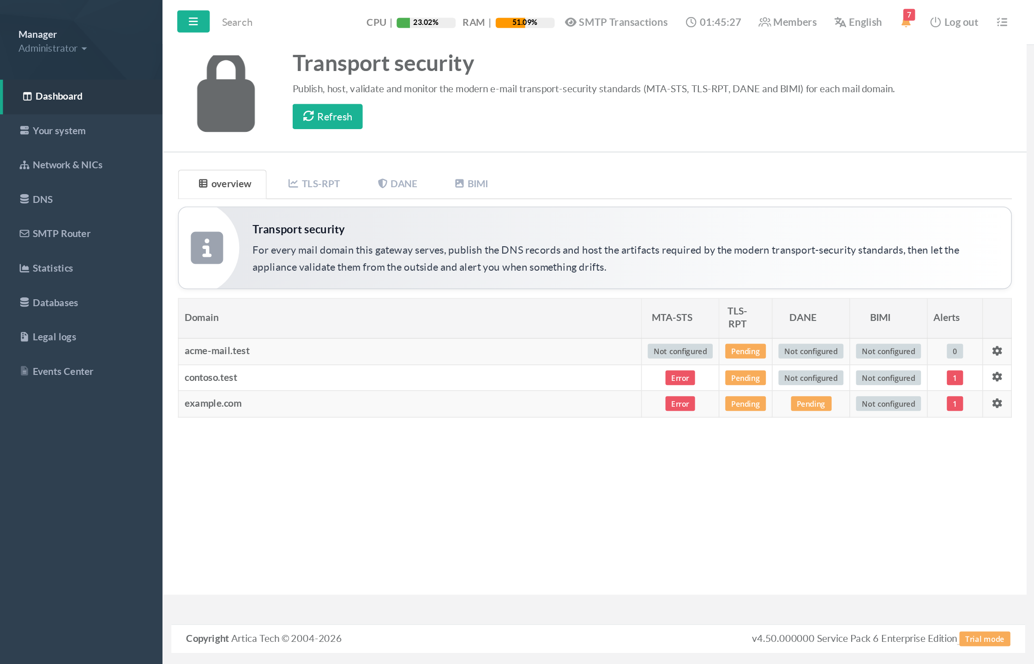The height and width of the screenshot is (664, 1034).
Task: Click the green Refresh button
Action: [x=327, y=117]
